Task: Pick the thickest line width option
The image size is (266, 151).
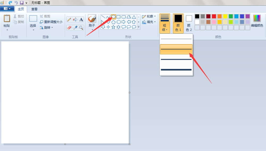Action: coord(176,70)
